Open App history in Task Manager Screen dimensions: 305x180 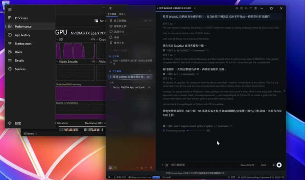click(x=30, y=35)
